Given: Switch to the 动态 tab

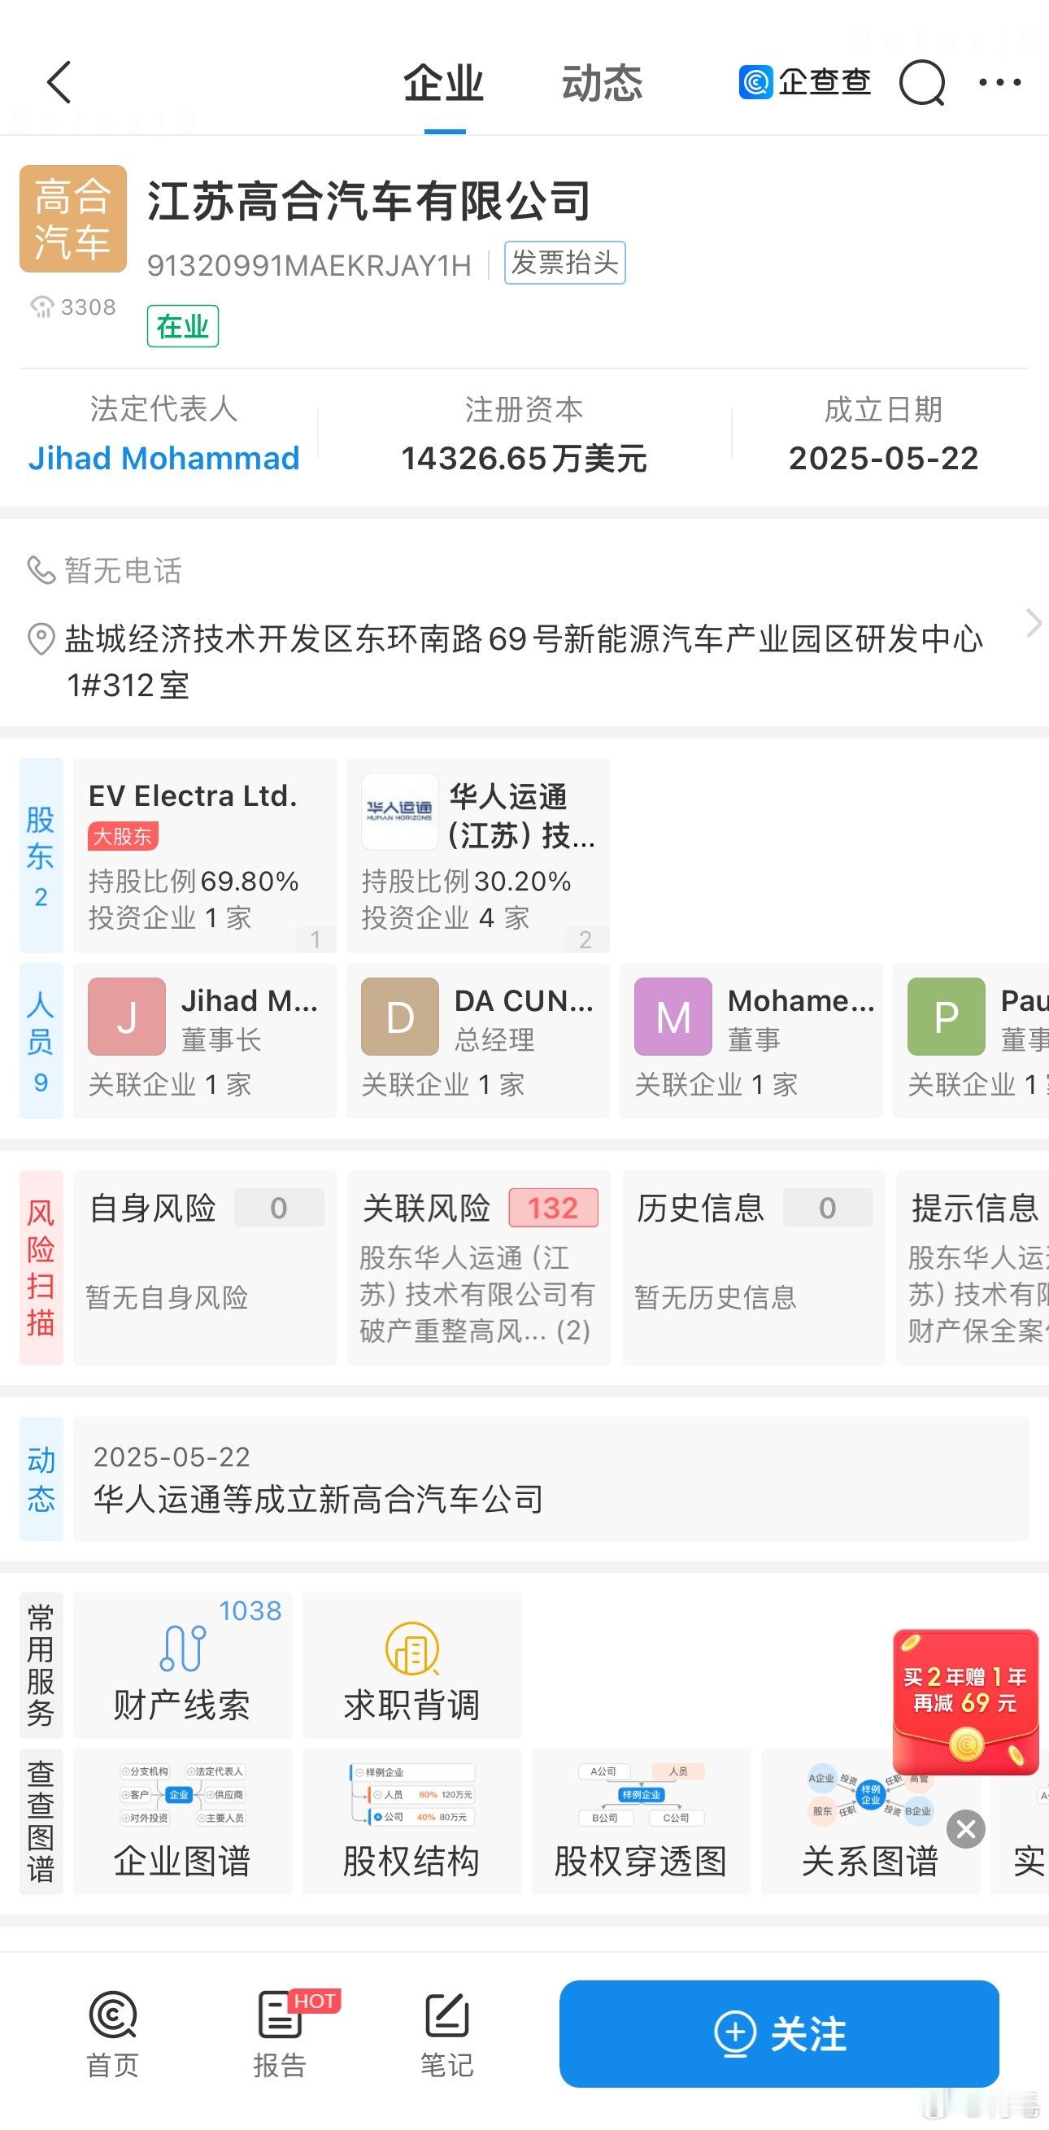Looking at the screenshot, I should 602,84.
